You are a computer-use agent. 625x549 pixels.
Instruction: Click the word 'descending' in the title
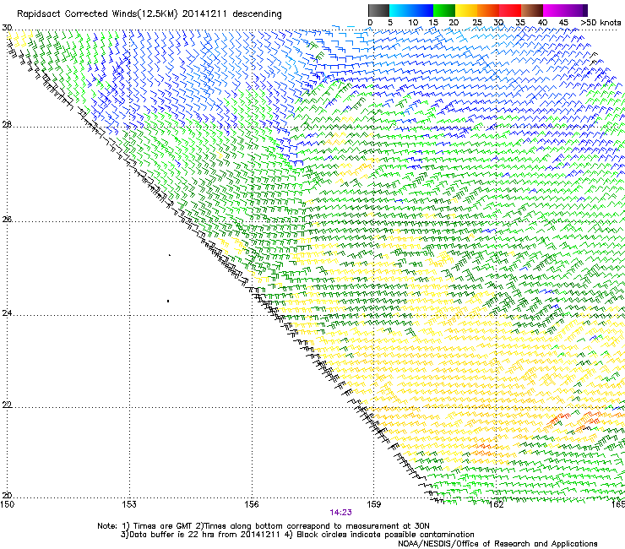(257, 14)
